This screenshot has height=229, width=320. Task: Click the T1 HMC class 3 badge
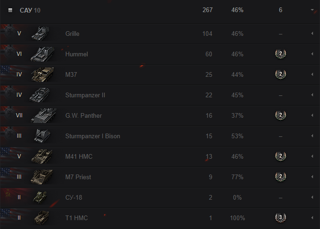pyautogui.click(x=280, y=218)
